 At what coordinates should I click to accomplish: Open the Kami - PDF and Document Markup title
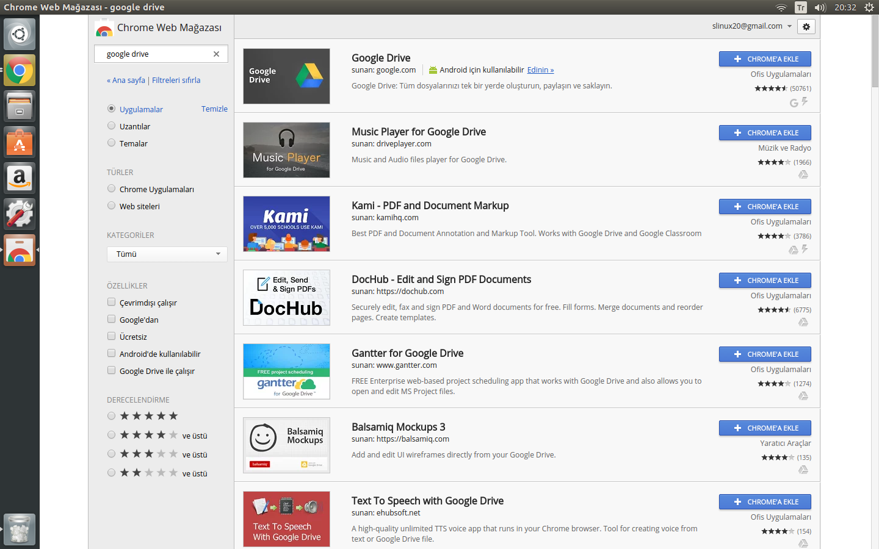pos(430,206)
